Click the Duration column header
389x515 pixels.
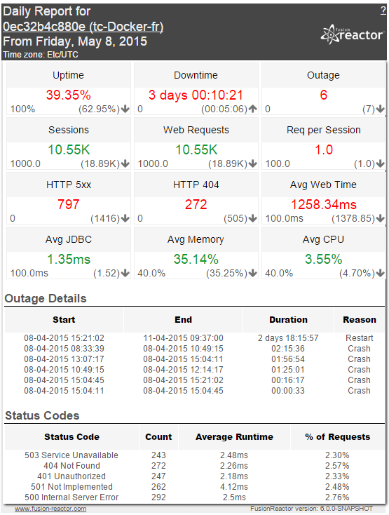click(288, 319)
